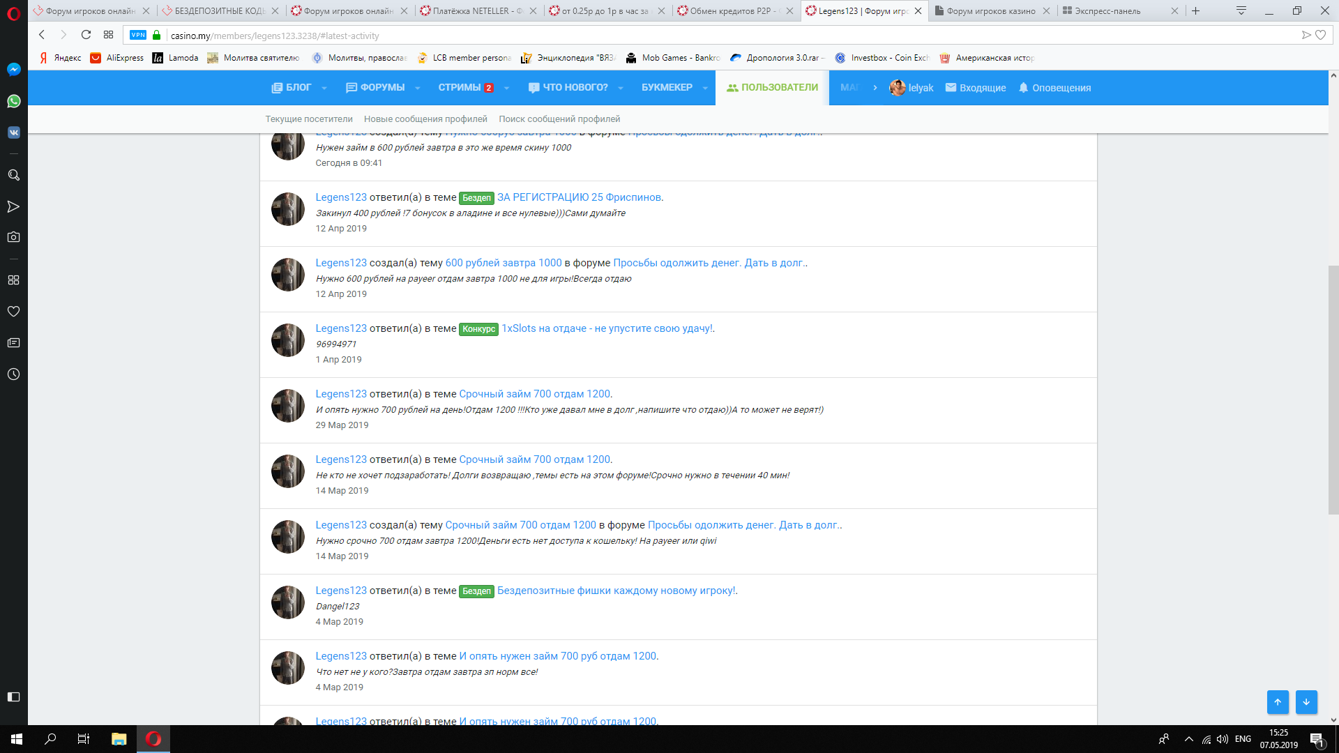Screen dimensions: 1339x753
Task: Open VK in the Opera sidebar
Action: (14, 132)
